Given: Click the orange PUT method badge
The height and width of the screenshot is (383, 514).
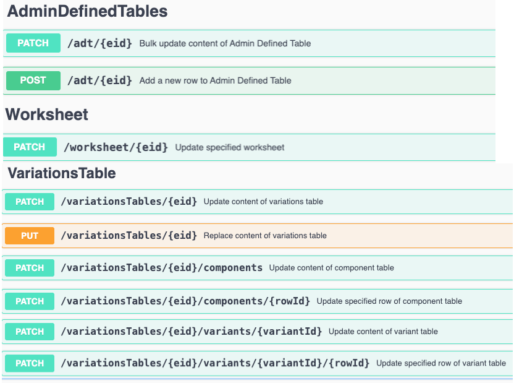Looking at the screenshot, I should tap(30, 236).
